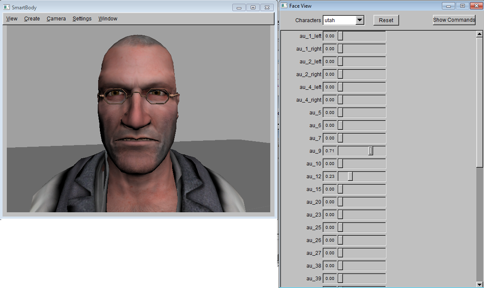Click the au_1_left slider handle
Image resolution: width=484 pixels, height=288 pixels.
pyautogui.click(x=340, y=36)
